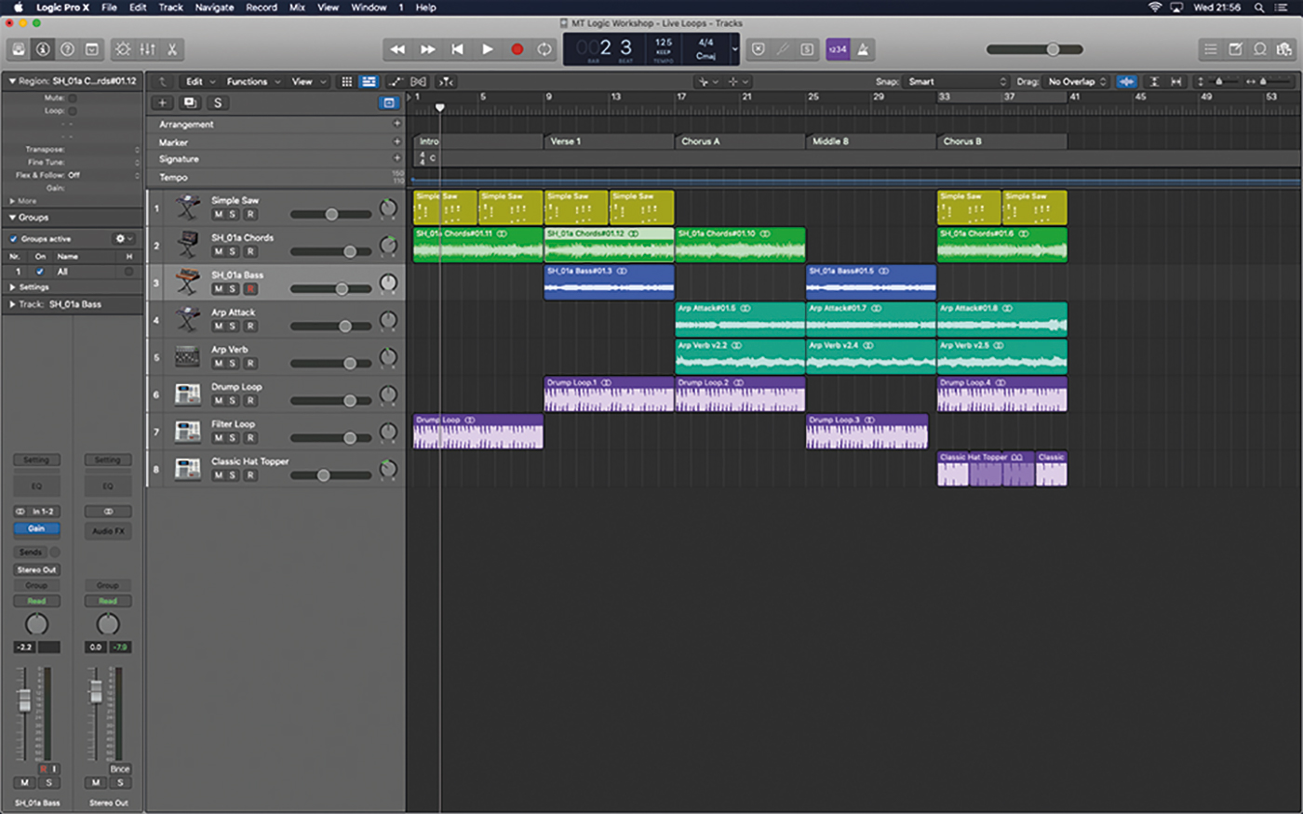Click vertical auto zoom icon
Viewport: 1303px width, 814px height.
point(1154,82)
